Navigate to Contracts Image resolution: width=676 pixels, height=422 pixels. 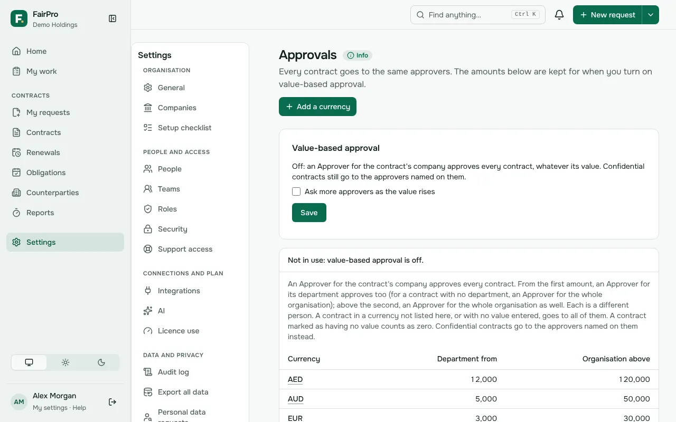65,132
